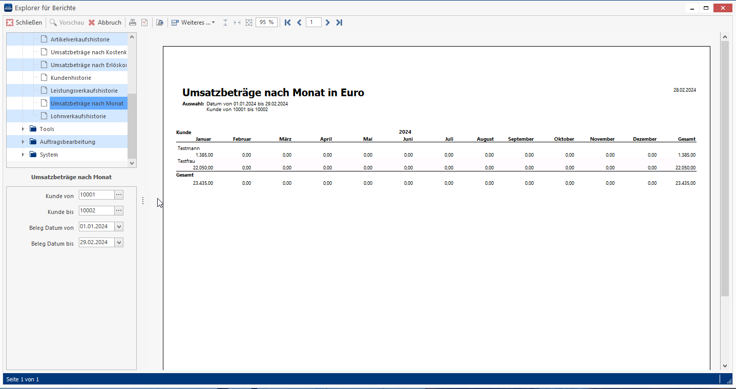Fit report to page height
The height and width of the screenshot is (389, 736).
click(225, 23)
